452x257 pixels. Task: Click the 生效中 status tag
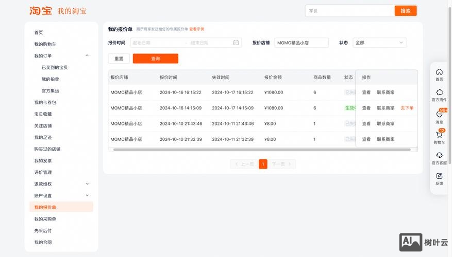click(350, 108)
